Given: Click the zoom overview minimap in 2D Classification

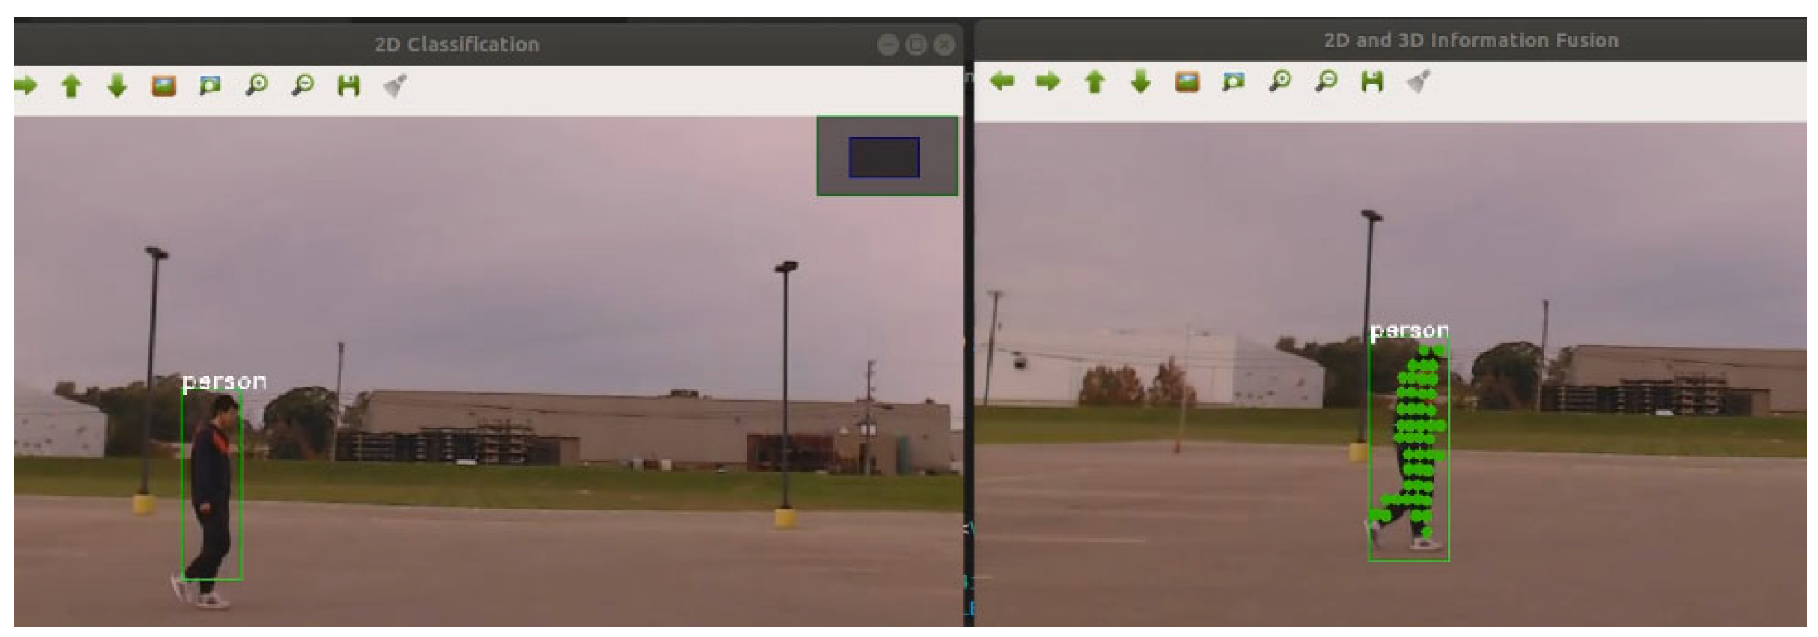Looking at the screenshot, I should point(887,156).
